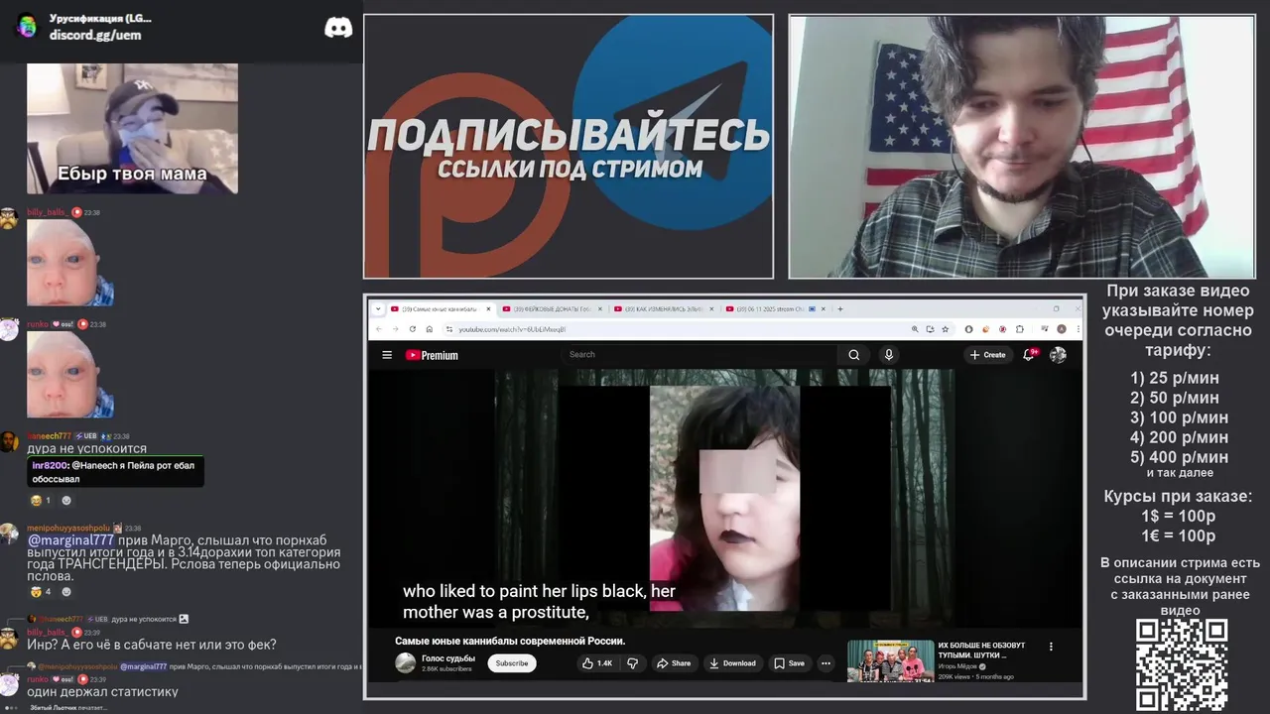The height and width of the screenshot is (714, 1270).
Task: Click the chat message дура не успокоится
Action: pos(86,448)
